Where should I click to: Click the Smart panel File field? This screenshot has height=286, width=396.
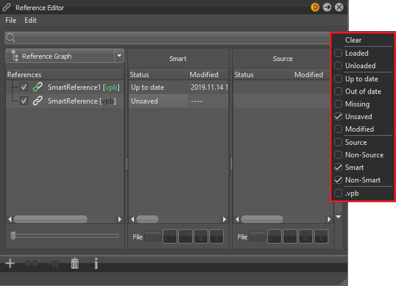pos(153,236)
